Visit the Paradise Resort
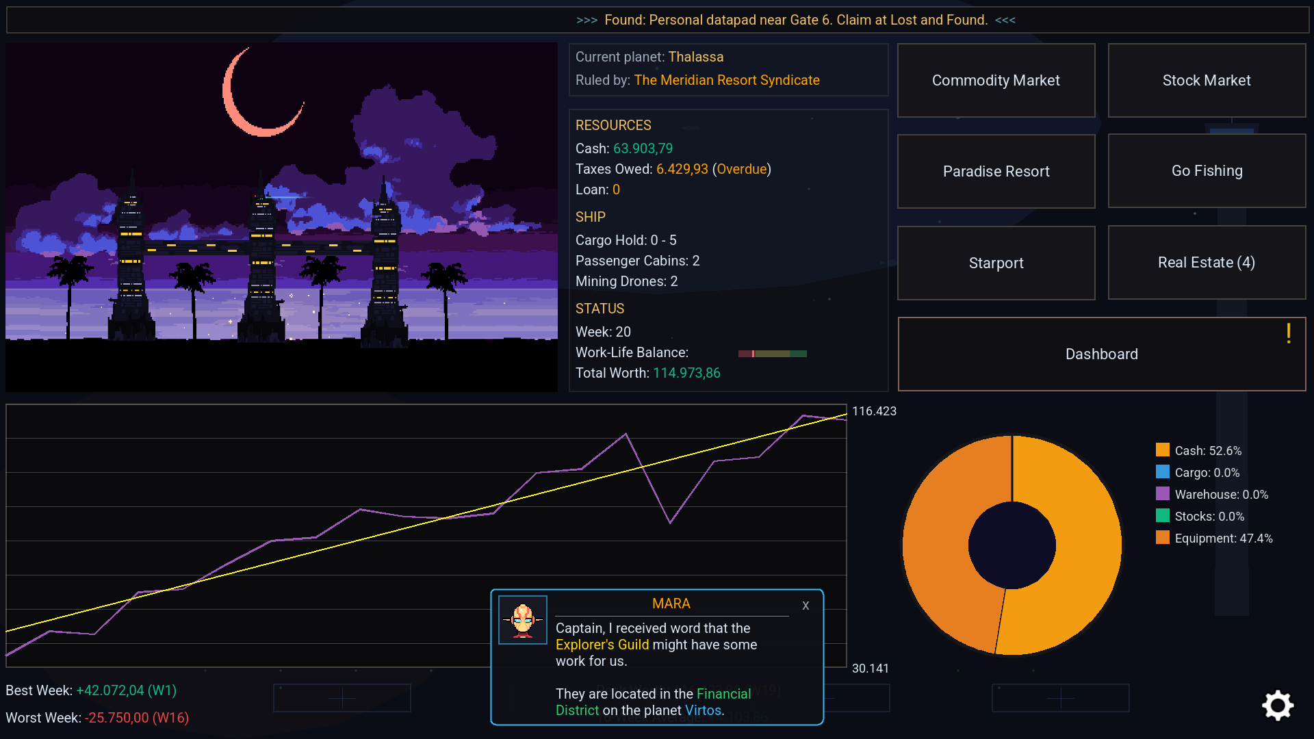This screenshot has height=739, width=1314. click(996, 171)
